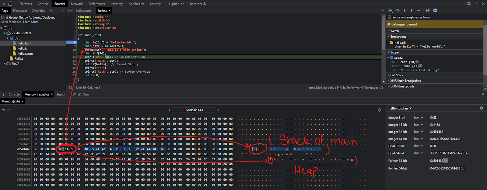Open the DevTools three-dot customize menu

[476, 4]
